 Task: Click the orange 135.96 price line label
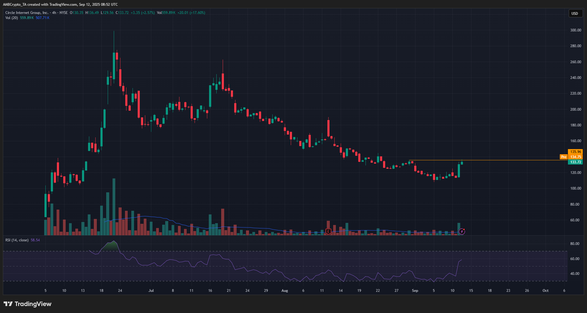[575, 152]
